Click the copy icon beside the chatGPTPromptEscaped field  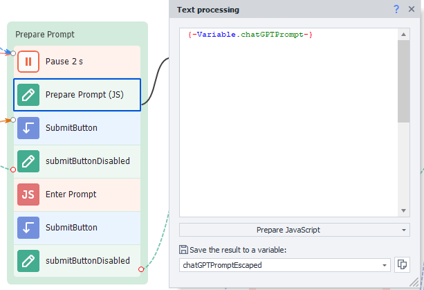(x=402, y=264)
